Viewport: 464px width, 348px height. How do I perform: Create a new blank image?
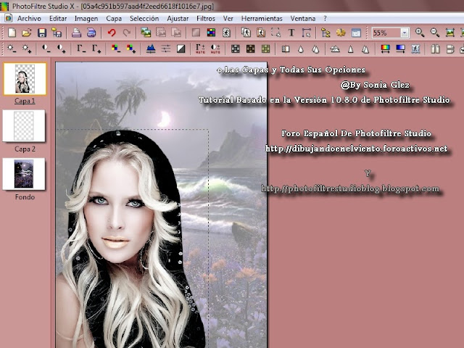click(12, 32)
